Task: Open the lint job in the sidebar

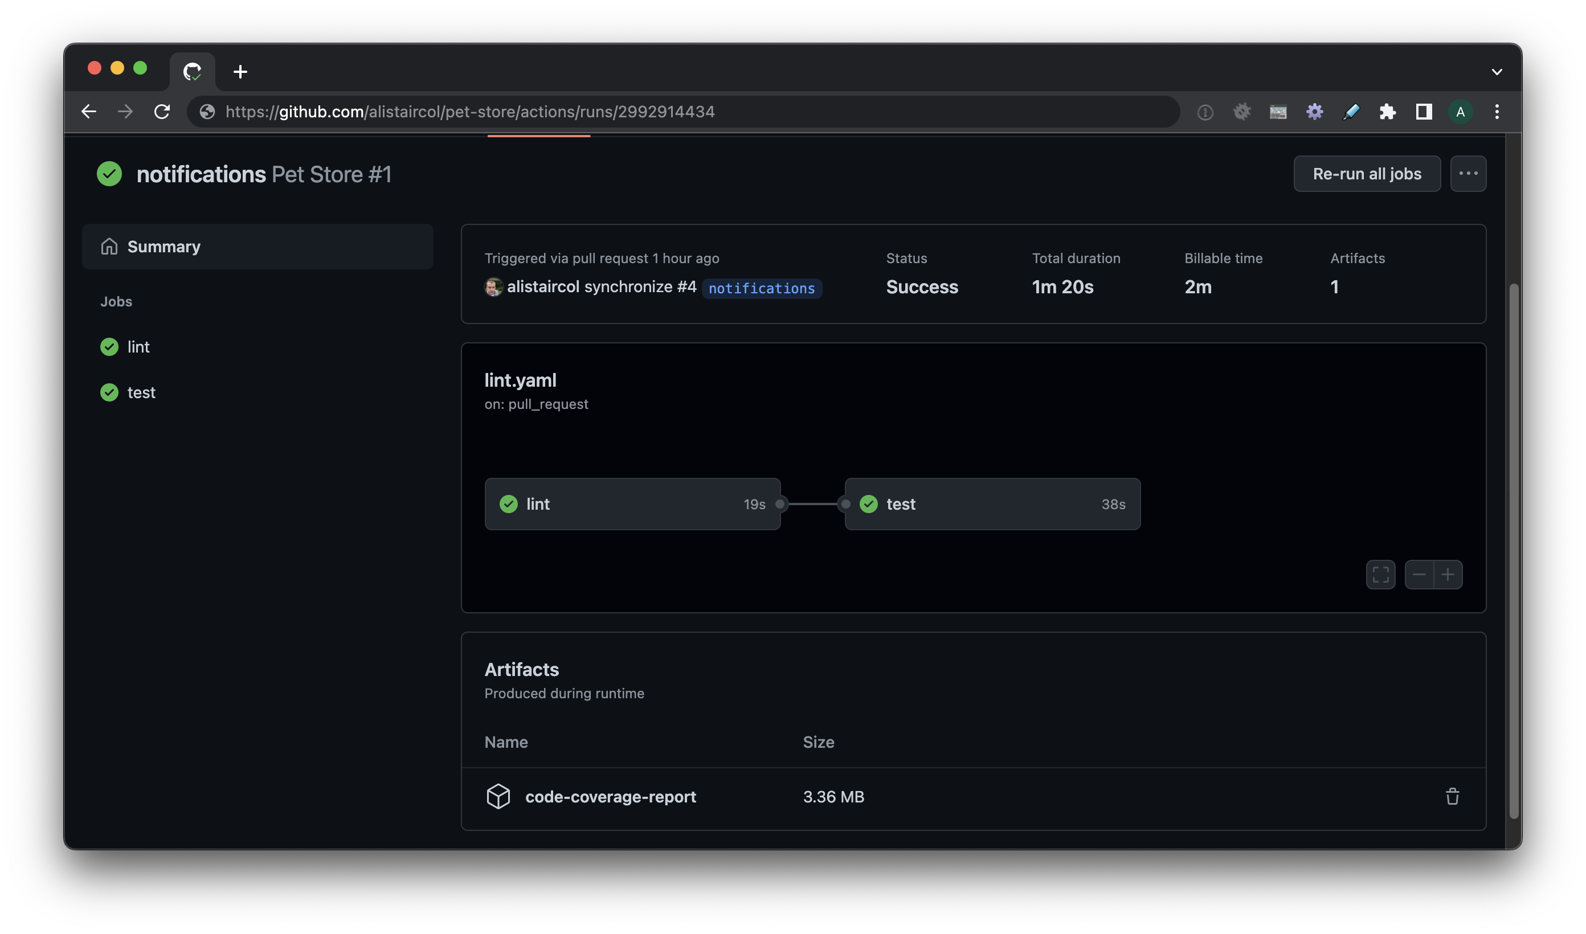Action: (138, 347)
